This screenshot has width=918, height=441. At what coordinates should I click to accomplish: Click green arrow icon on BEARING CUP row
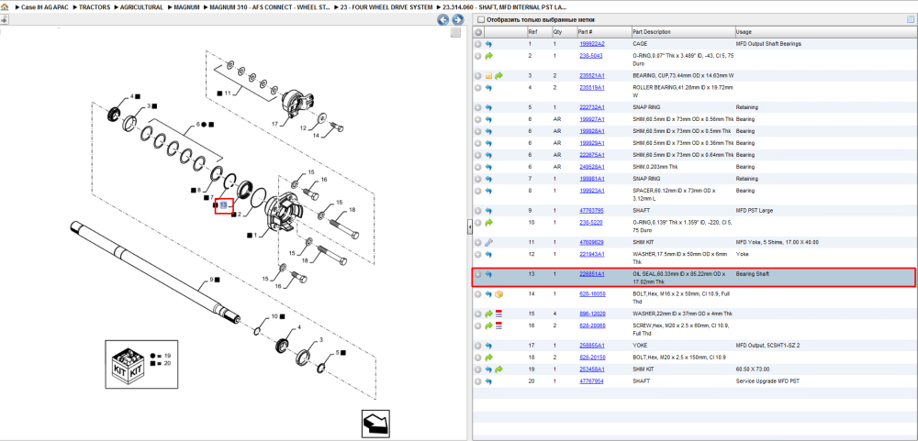[498, 75]
